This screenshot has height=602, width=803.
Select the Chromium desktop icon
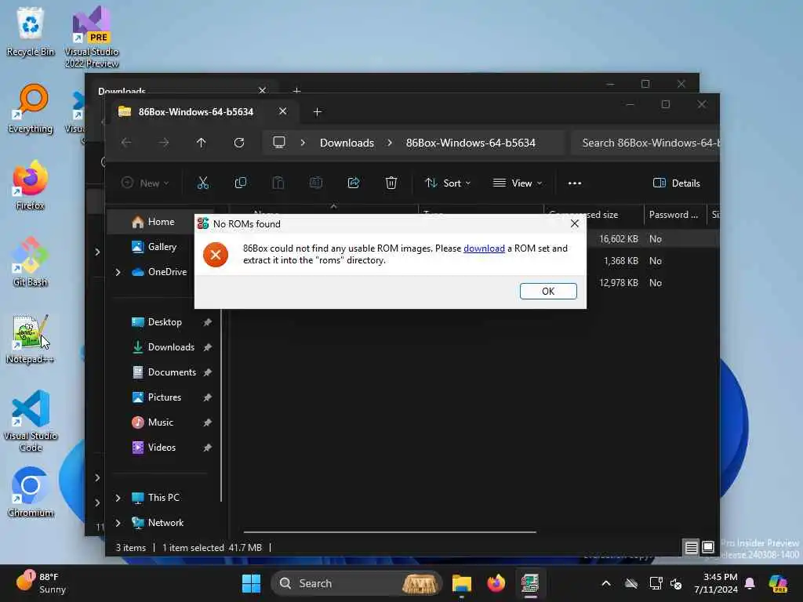pyautogui.click(x=31, y=492)
